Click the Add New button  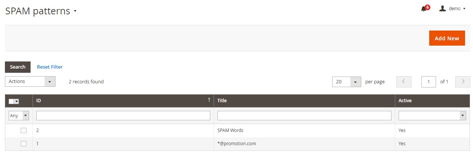coord(447,38)
